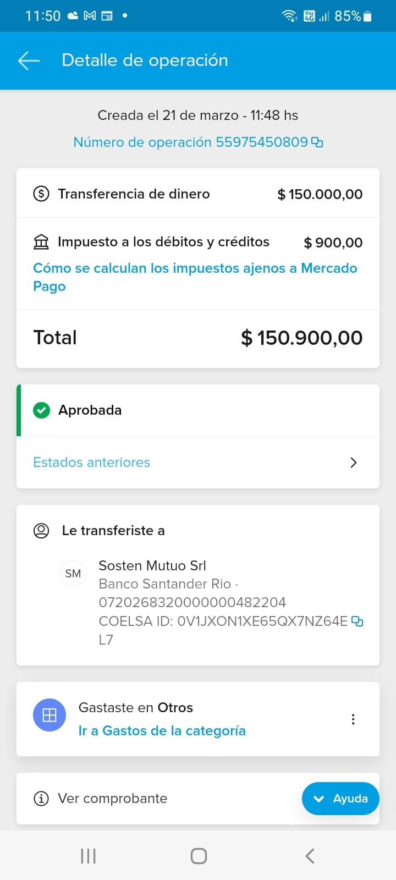Open Android recent apps button

(x=88, y=856)
